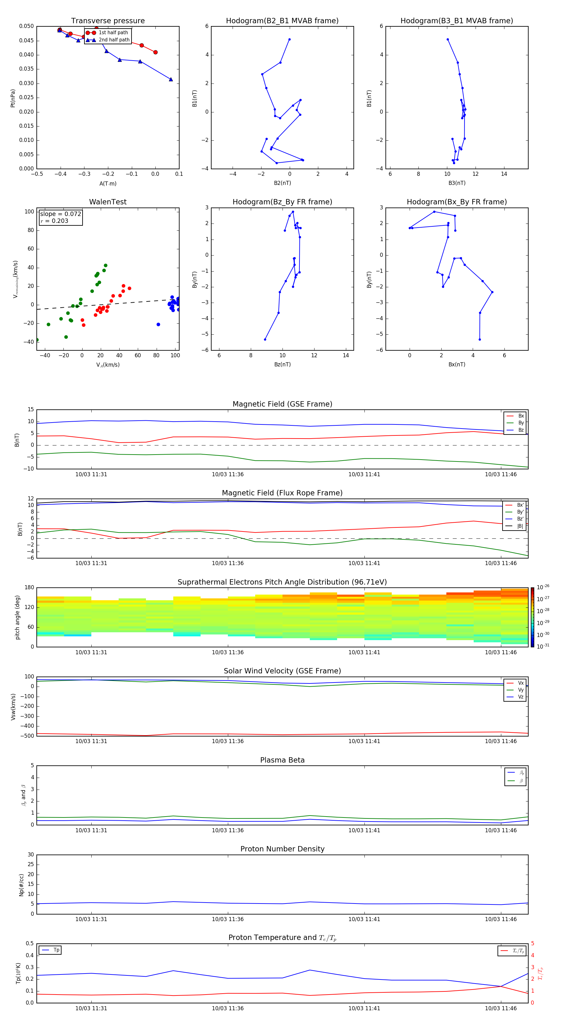The image size is (565, 1036).
Task: Click last blue triangle marker in Transverse pressure
Action: pos(171,80)
